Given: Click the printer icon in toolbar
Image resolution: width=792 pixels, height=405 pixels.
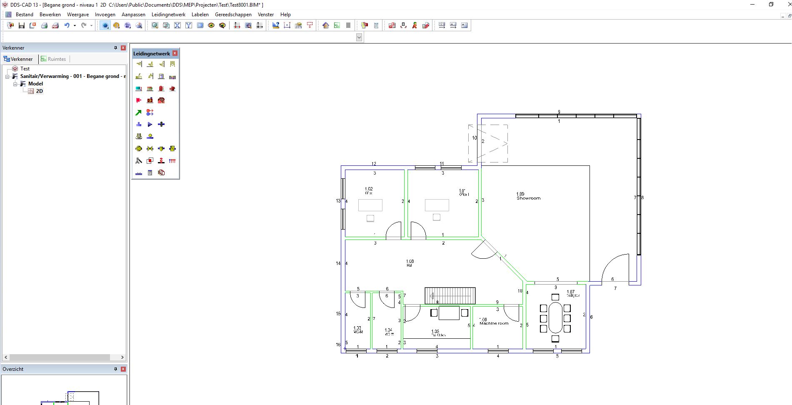Looking at the screenshot, I should (x=44, y=25).
